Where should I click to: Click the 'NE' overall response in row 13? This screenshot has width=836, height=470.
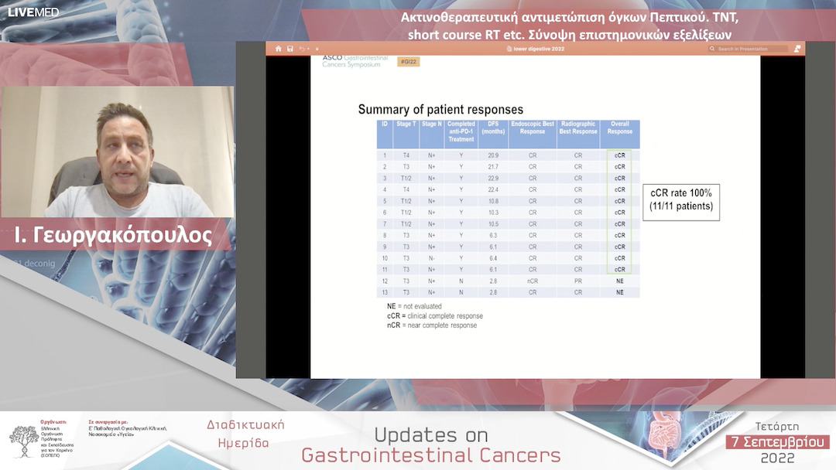[x=619, y=292]
